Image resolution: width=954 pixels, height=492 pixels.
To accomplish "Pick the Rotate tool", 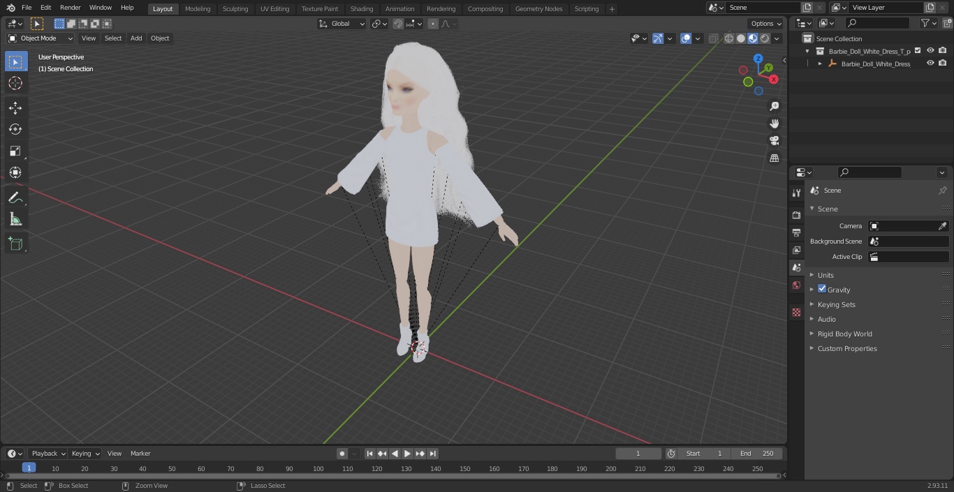I will tap(15, 129).
